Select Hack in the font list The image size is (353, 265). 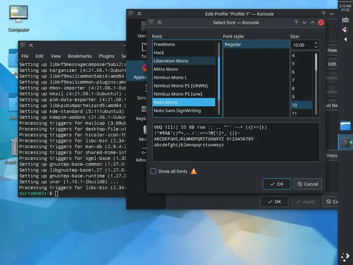184,52
